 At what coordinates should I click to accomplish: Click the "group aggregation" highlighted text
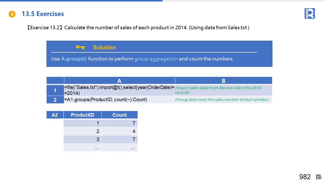156,59
